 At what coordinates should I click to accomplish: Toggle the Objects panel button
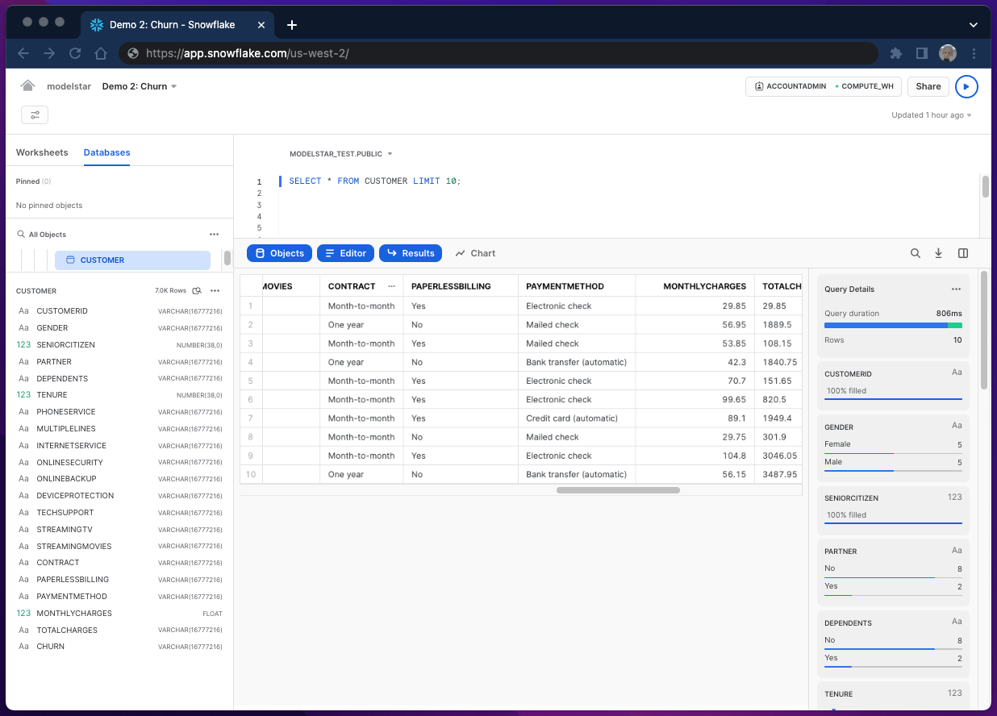(x=279, y=253)
